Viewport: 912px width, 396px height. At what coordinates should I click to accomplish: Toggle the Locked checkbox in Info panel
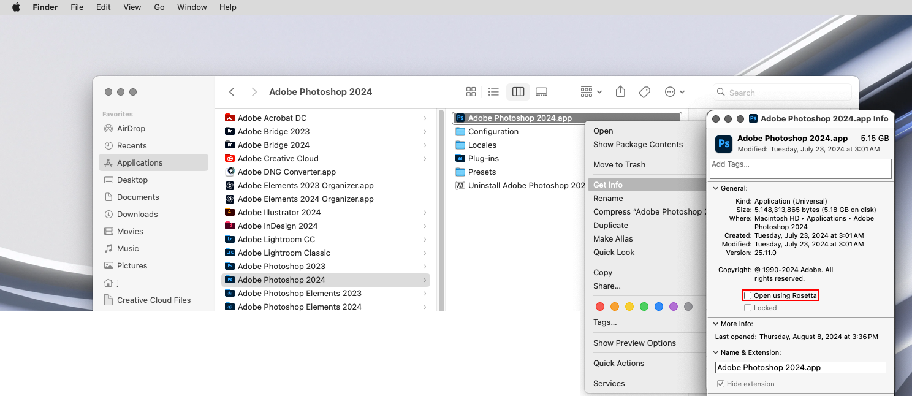pos(747,308)
